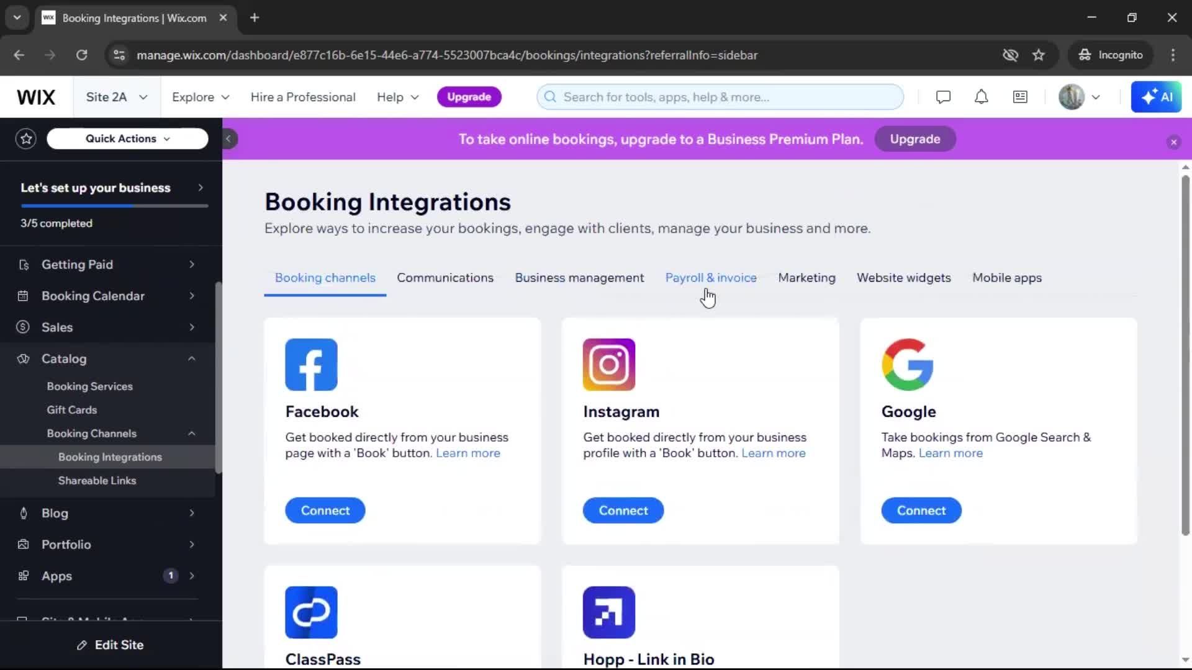
Task: Click the Upgrade pill in header
Action: click(x=469, y=97)
